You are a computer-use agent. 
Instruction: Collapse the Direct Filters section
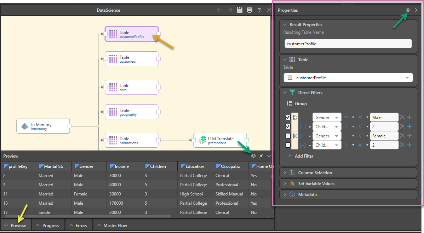[285, 92]
